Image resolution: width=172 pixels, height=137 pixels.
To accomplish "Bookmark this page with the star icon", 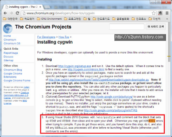I will click(x=154, y=13).
